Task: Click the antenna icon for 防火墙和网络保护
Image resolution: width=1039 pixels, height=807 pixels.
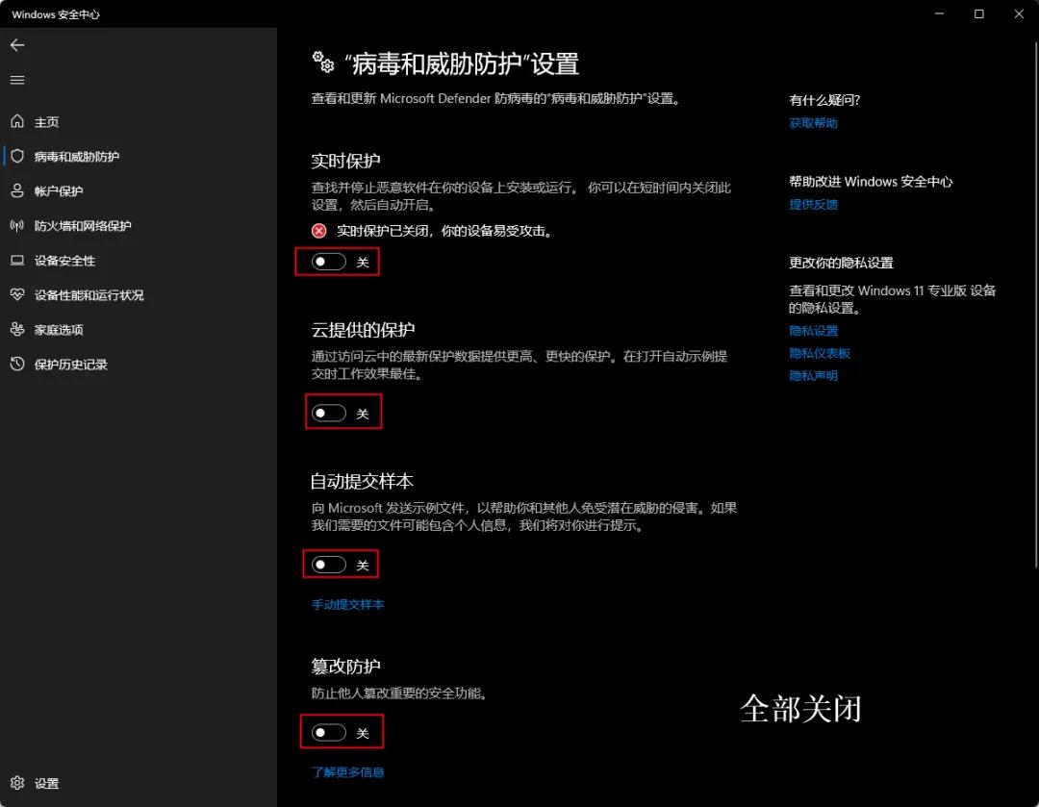Action: 17,225
